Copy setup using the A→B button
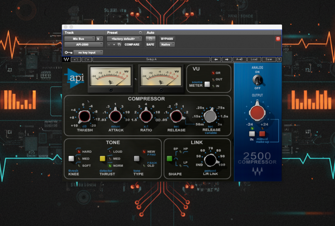335x226 pixels. click(x=239, y=60)
